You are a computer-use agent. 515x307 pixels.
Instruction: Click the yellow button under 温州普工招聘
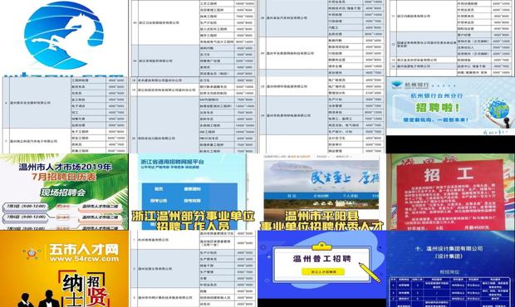pyautogui.click(x=323, y=272)
